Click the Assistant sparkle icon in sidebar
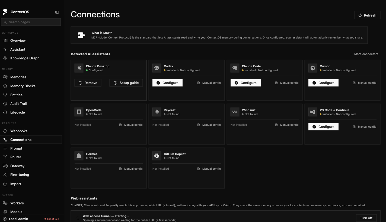The image size is (386, 222). [5, 49]
